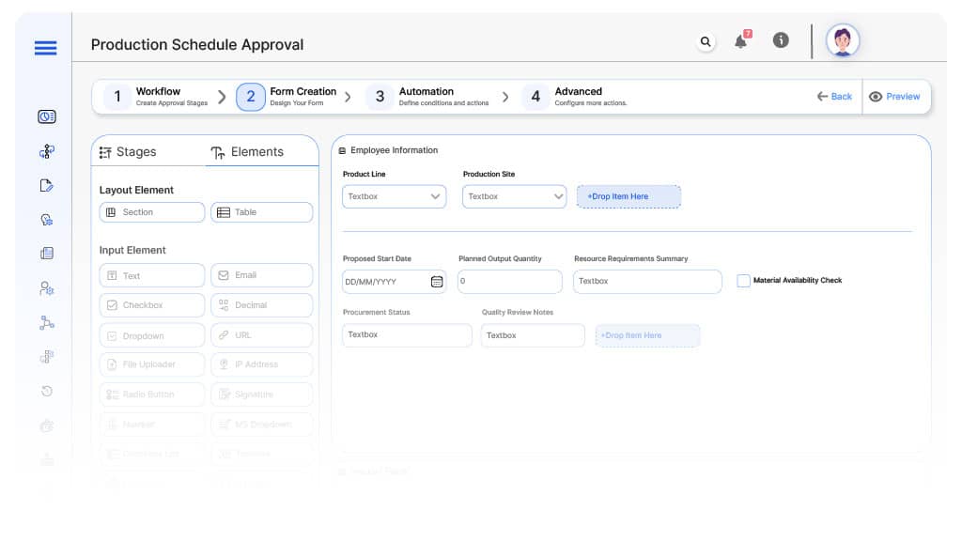The image size is (962, 541).
Task: Select the Text input element
Action: coord(151,275)
